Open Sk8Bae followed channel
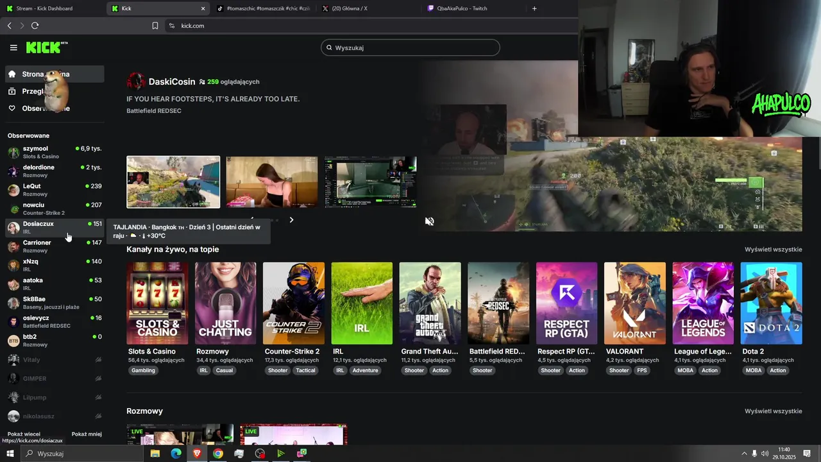 click(x=55, y=302)
